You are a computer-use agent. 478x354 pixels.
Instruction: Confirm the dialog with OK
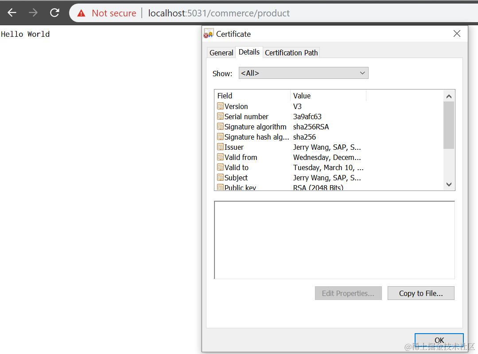point(439,340)
